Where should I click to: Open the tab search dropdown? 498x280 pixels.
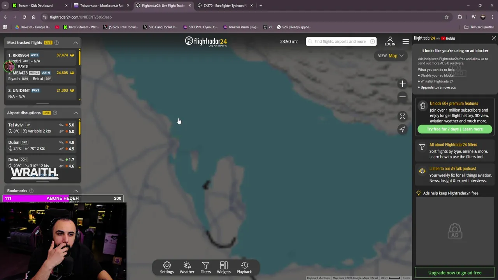[x=5, y=5]
